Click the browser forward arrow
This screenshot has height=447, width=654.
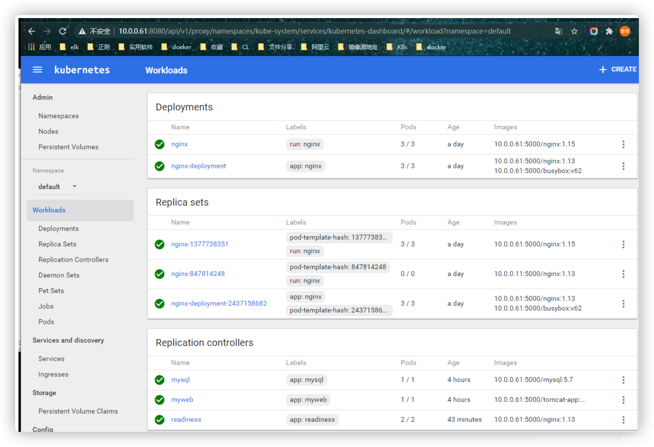click(x=47, y=31)
